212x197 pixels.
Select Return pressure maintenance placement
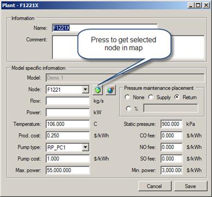(x=177, y=97)
